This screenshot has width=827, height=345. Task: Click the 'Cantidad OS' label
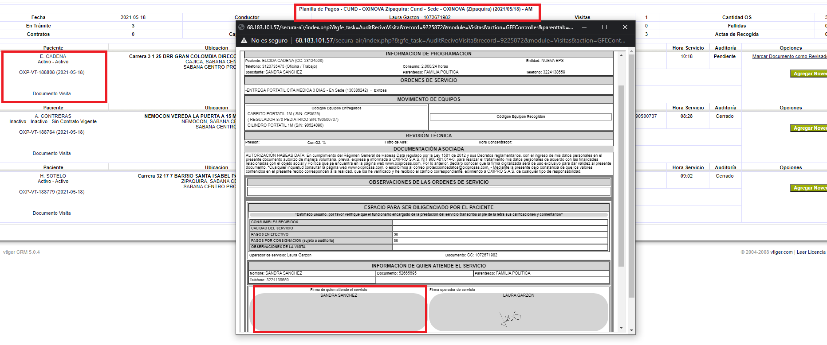click(736, 17)
